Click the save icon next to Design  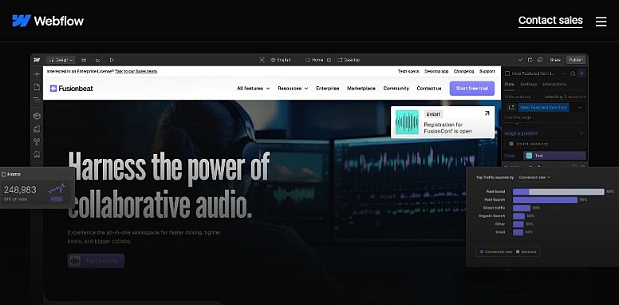click(x=84, y=60)
